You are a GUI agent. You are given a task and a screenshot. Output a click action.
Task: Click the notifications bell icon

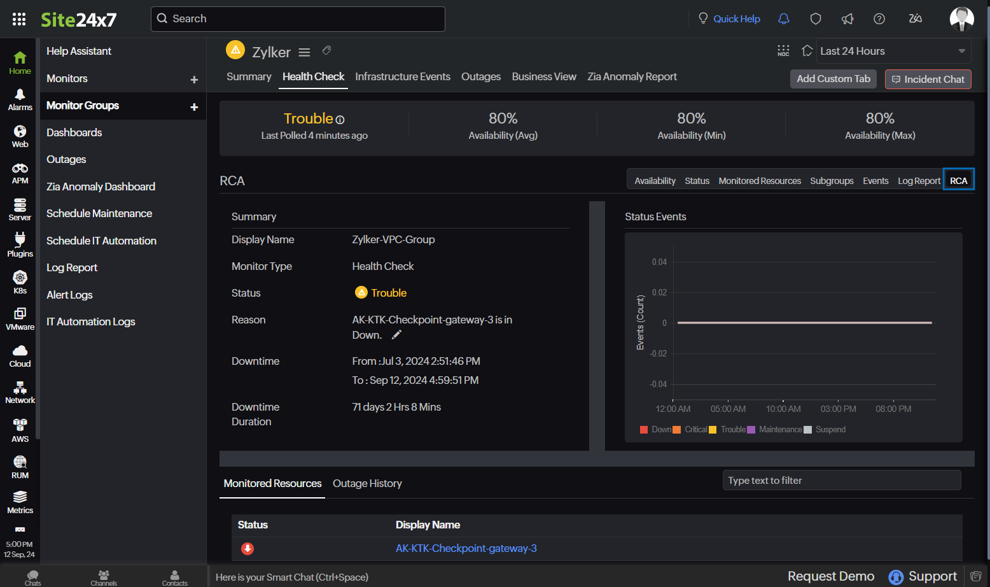[784, 19]
